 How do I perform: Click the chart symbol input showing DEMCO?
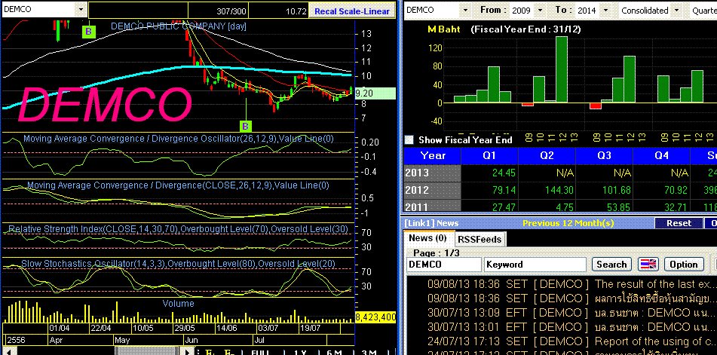[x=38, y=10]
